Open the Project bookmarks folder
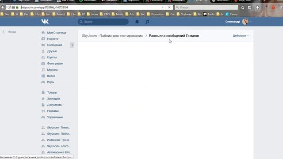 click(59, 14)
